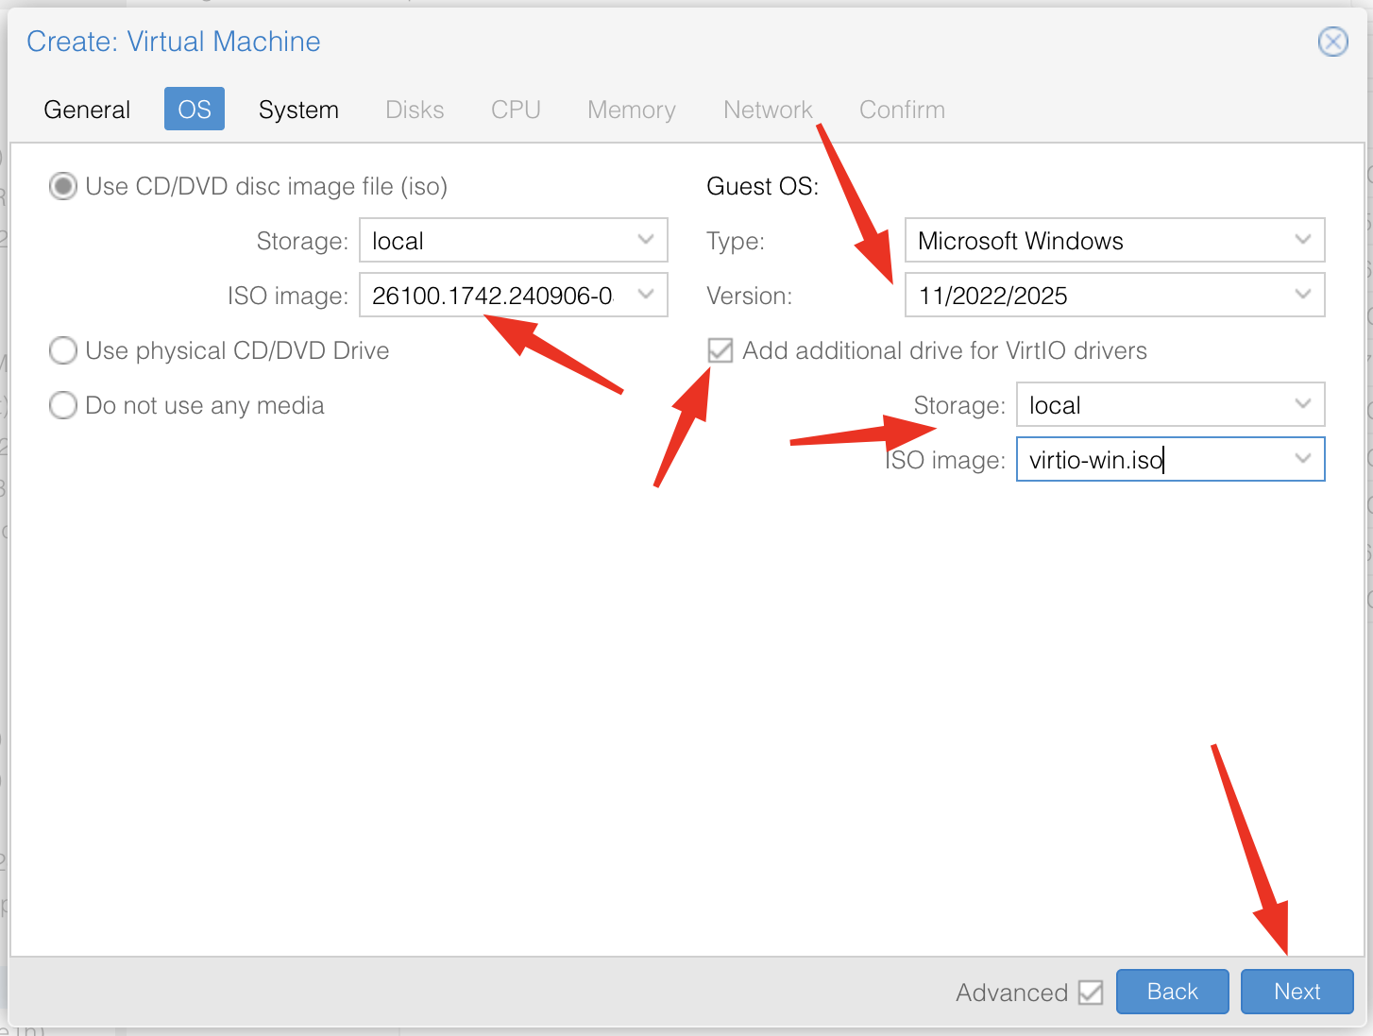Expand the Windows ISO image dropdown
This screenshot has height=1036, width=1373.
pyautogui.click(x=646, y=295)
